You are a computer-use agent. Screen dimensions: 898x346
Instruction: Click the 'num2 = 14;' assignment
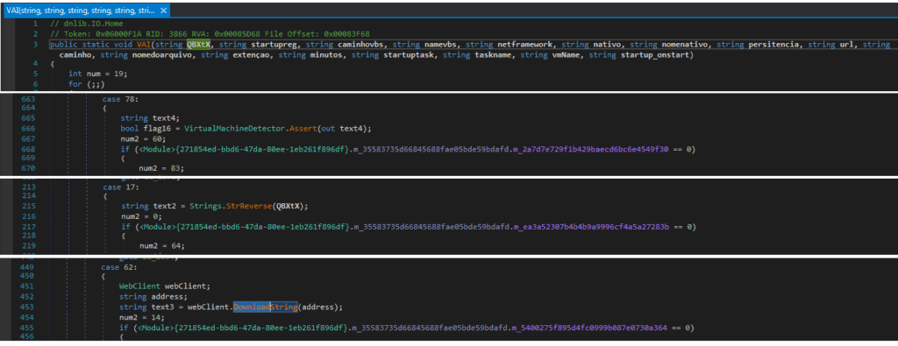(x=142, y=317)
